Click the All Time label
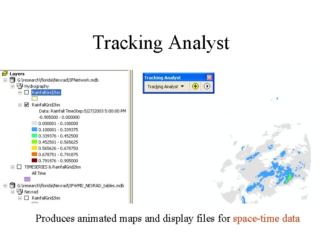Screen dimensions: 322x242 coord(38,173)
